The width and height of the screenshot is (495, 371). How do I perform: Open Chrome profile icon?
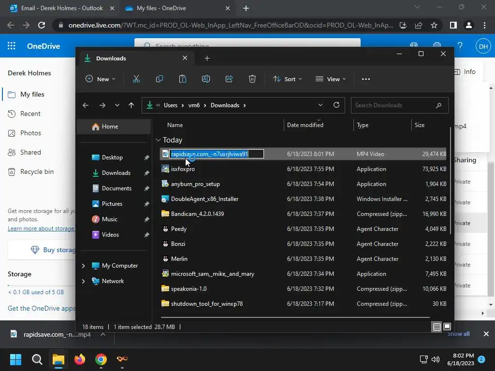469,25
